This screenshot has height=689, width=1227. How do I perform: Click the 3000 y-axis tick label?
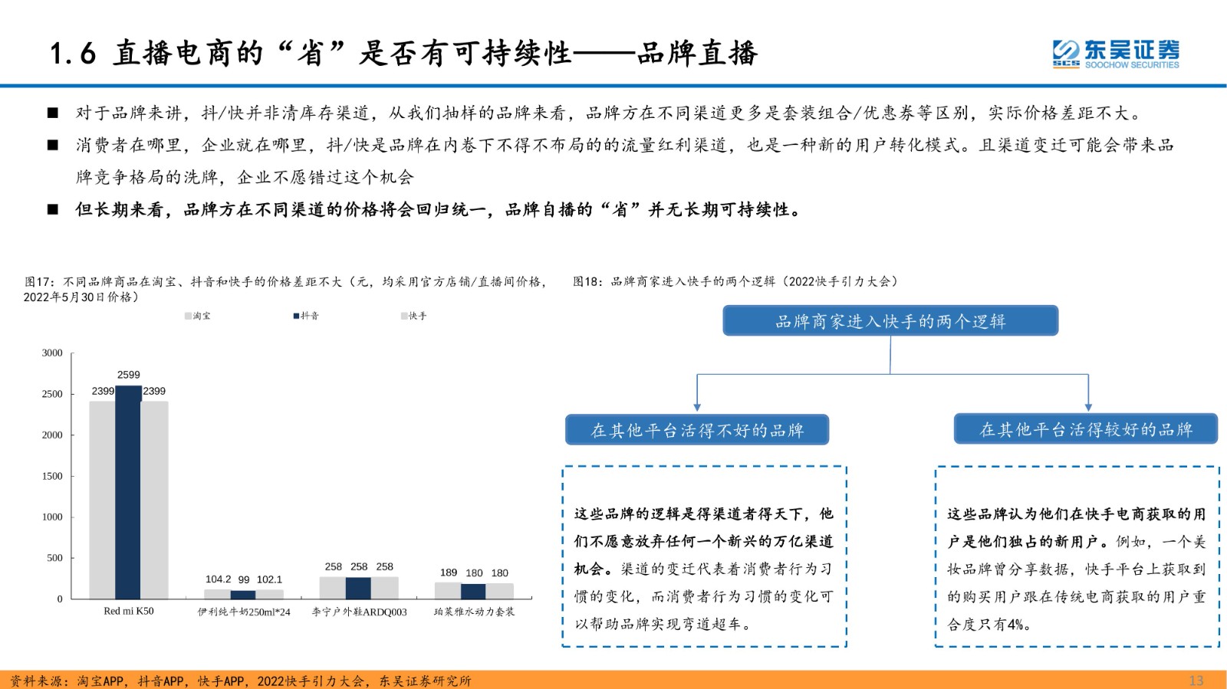click(52, 353)
